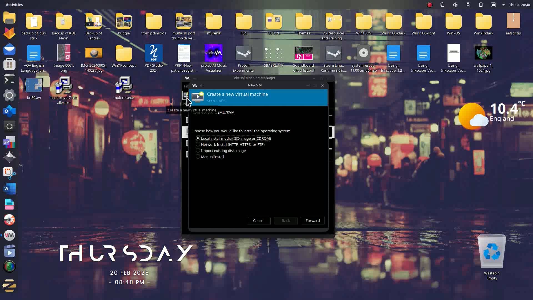Open Microsoft Word dock icon
The image size is (533, 300).
[x=9, y=189]
